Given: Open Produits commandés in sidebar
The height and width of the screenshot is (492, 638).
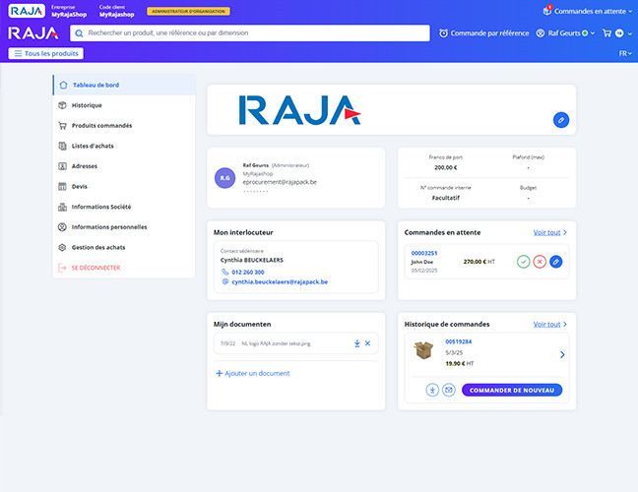Looking at the screenshot, I should [x=124, y=126].
